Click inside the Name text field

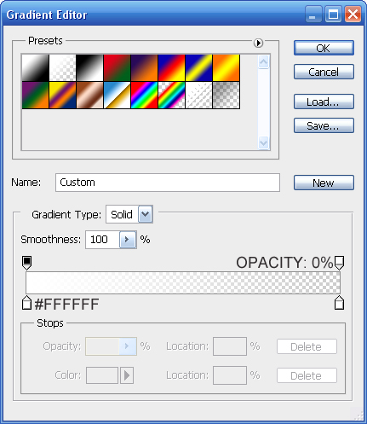168,183
